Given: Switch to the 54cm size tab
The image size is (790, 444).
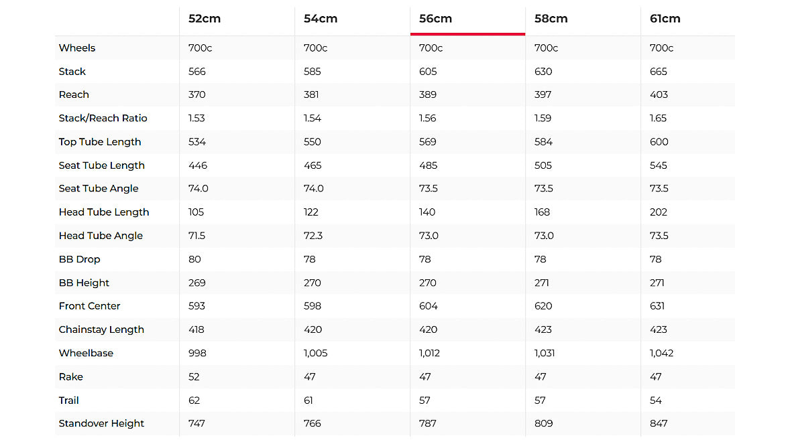Looking at the screenshot, I should (x=321, y=19).
